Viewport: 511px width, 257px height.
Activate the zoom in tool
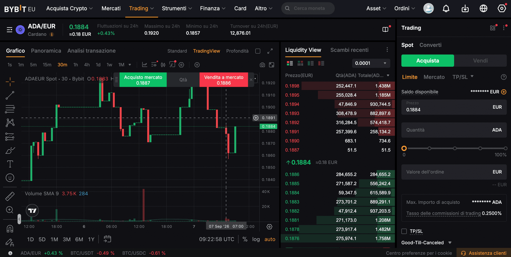(10, 210)
